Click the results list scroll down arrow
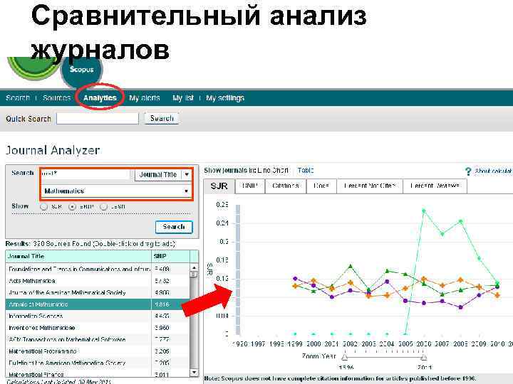513x384 pixels. coord(194,372)
